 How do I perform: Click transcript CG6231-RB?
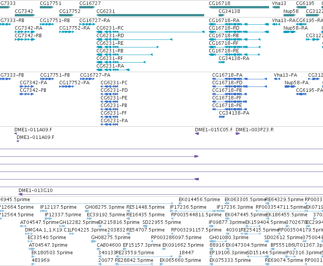coord(110,51)
